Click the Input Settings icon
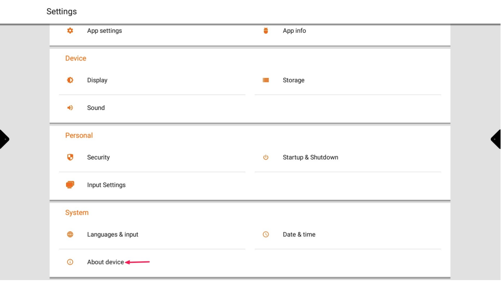This screenshot has height=281, width=501. pyautogui.click(x=70, y=185)
